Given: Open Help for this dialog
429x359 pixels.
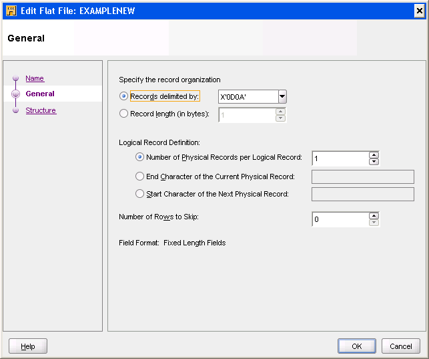Looking at the screenshot, I should 28,346.
